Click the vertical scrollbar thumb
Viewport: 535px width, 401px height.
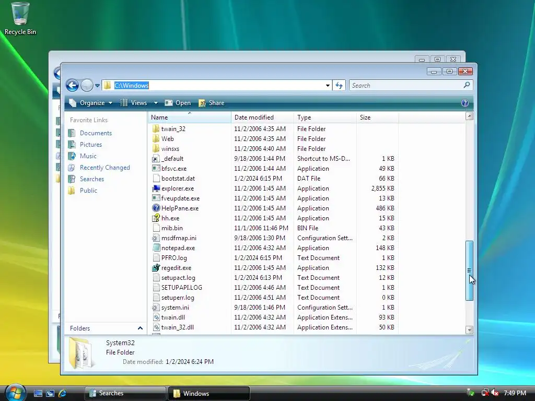[x=470, y=271]
